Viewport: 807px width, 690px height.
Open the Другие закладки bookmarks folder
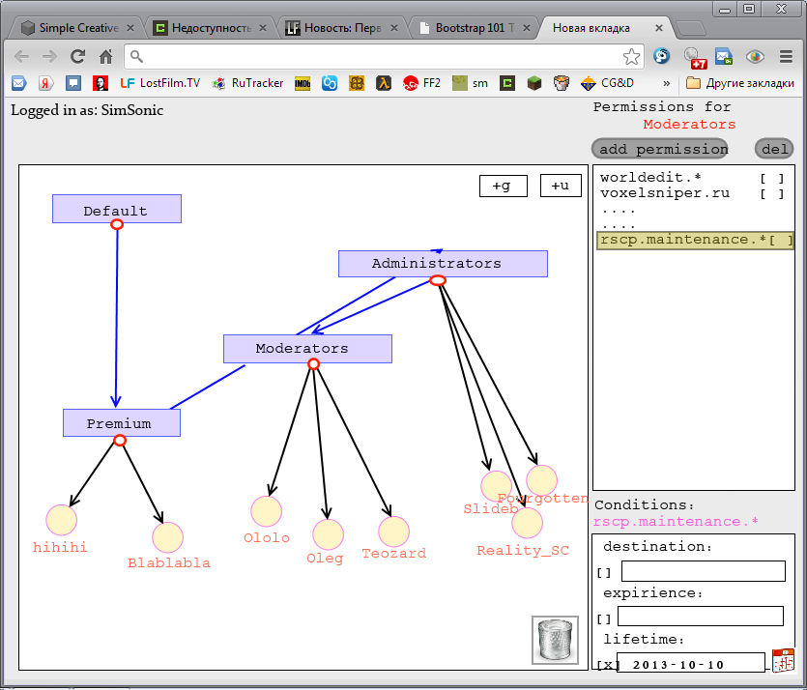pyautogui.click(x=740, y=83)
